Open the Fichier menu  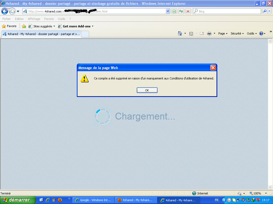(6, 19)
